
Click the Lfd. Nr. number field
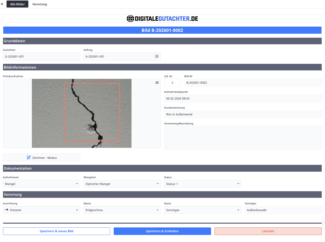coord(172,83)
